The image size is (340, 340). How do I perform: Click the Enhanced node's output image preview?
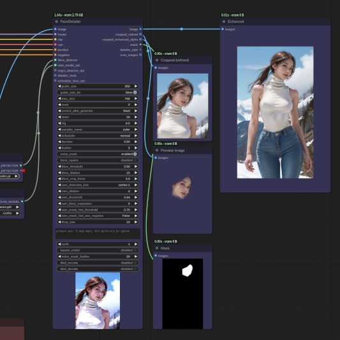pyautogui.click(x=275, y=112)
